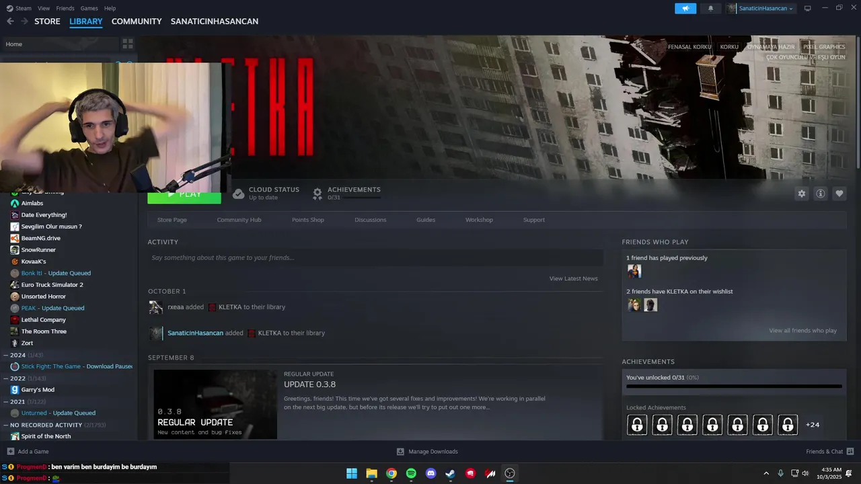Open the STORE tab

tap(47, 22)
